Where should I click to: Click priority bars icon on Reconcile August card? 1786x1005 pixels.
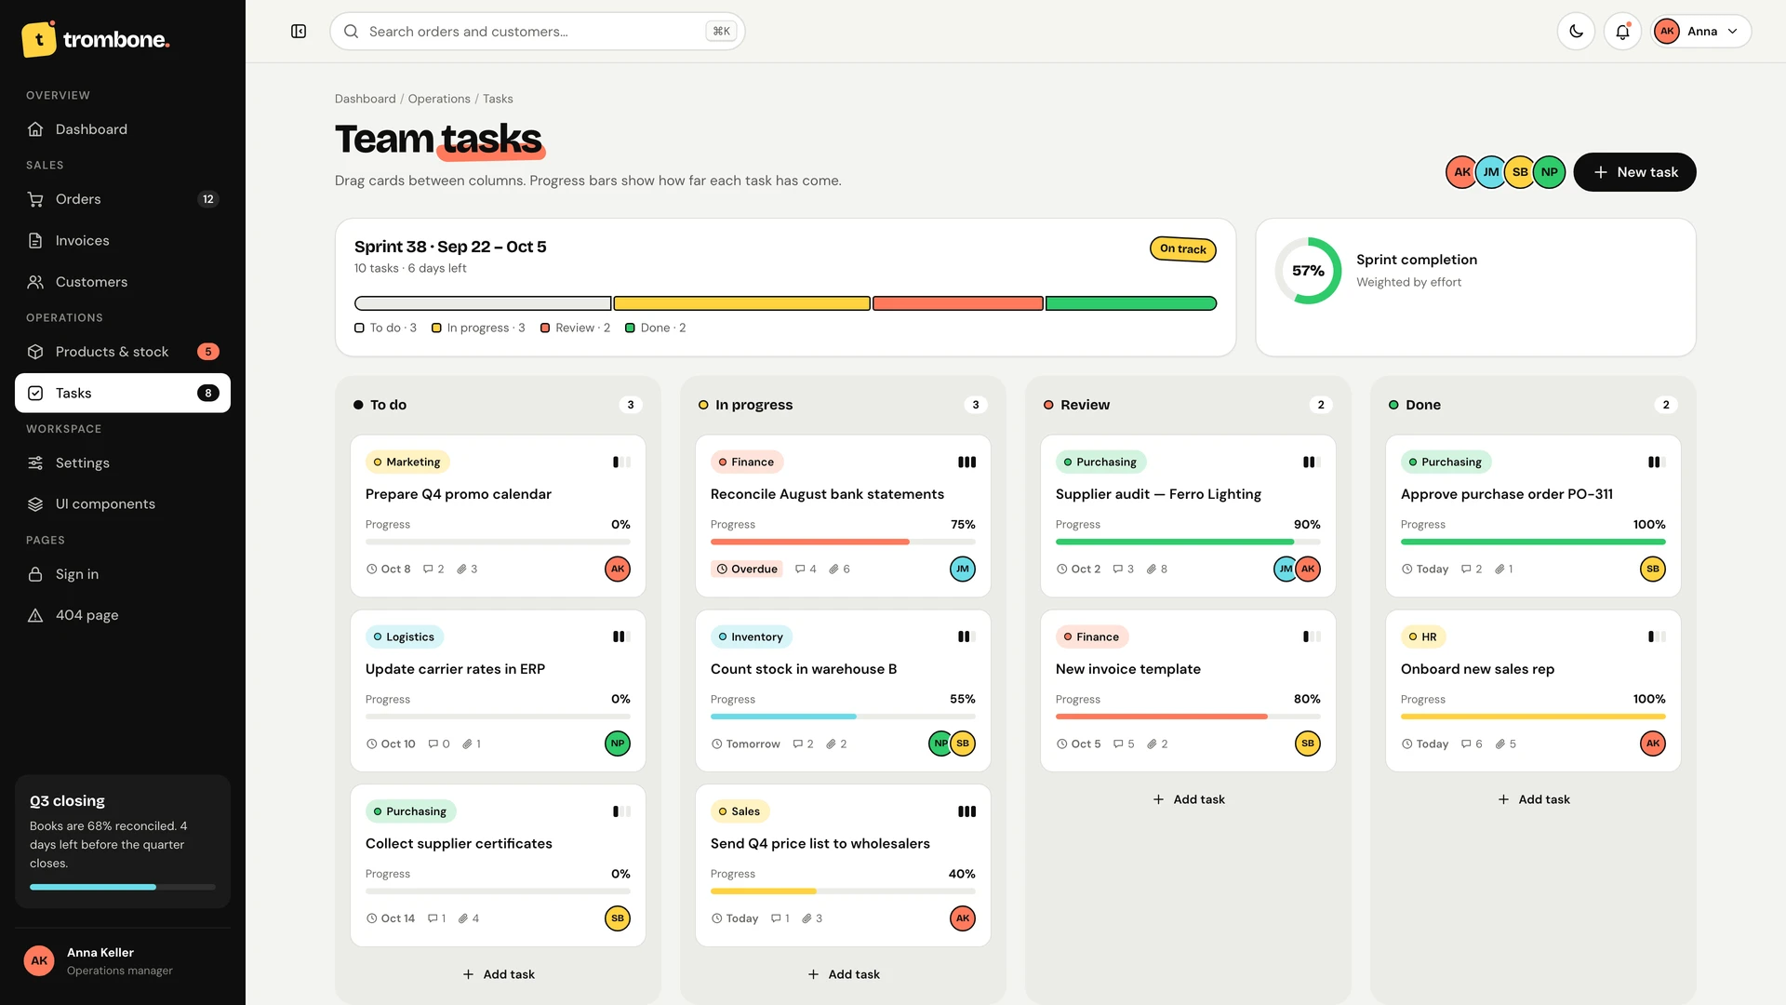966,462
